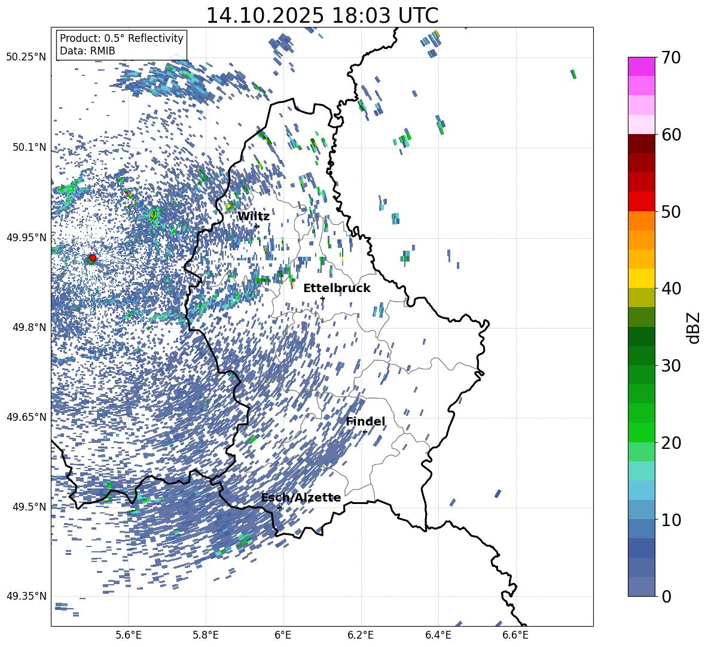Viewport: 708px width, 647px height.
Task: Click the 6°E longitude label
Action: coord(283,635)
